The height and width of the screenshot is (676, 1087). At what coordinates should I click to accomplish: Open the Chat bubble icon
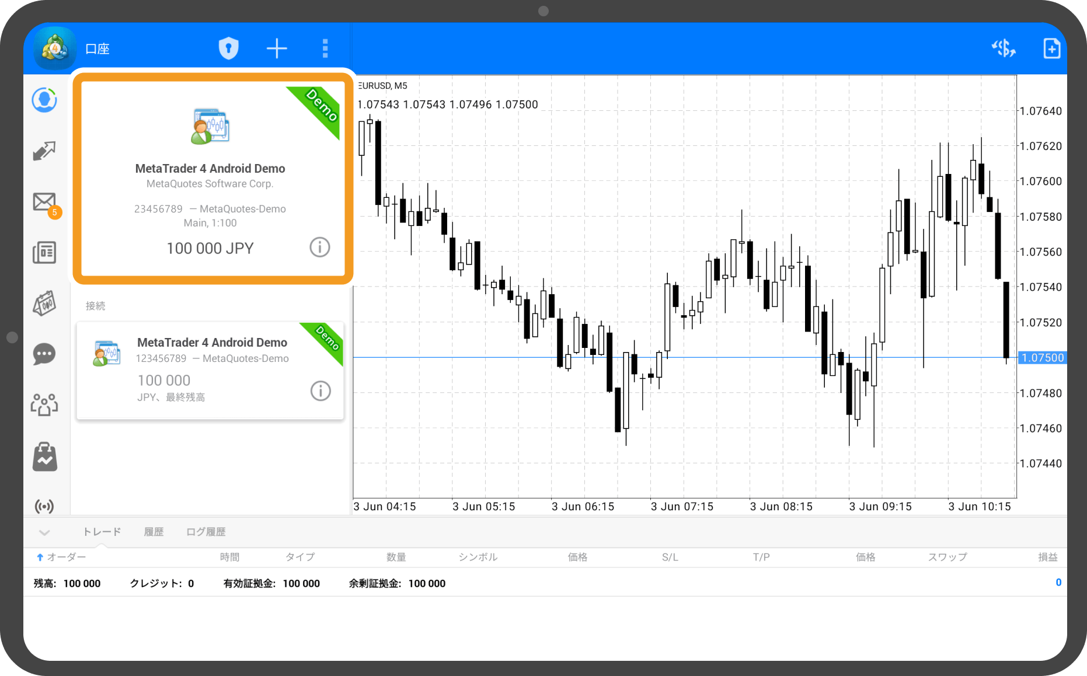coord(44,354)
